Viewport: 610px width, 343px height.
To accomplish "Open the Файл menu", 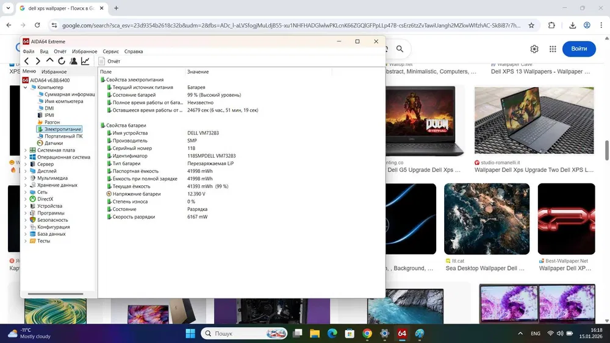I will (29, 52).
